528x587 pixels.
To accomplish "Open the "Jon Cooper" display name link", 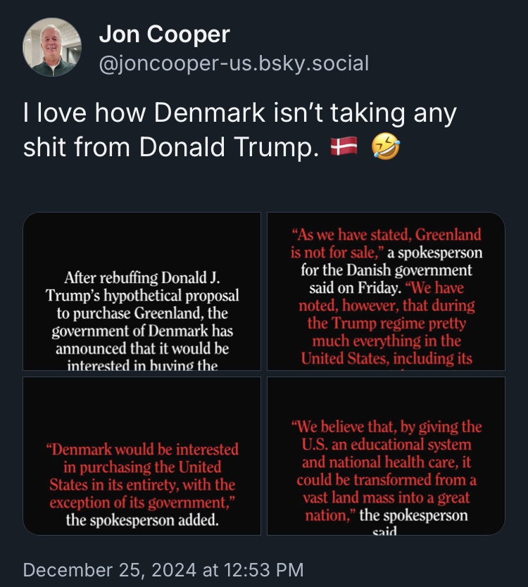I will [x=164, y=33].
